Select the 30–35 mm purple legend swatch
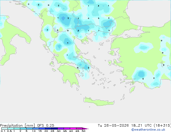The height and width of the screenshot is (132, 171). click(x=61, y=128)
